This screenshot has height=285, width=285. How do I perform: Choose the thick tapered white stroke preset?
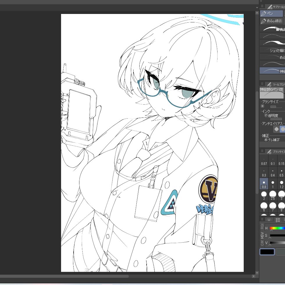272,43
